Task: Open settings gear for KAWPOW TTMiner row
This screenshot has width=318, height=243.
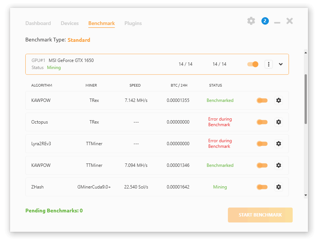Action: [279, 165]
